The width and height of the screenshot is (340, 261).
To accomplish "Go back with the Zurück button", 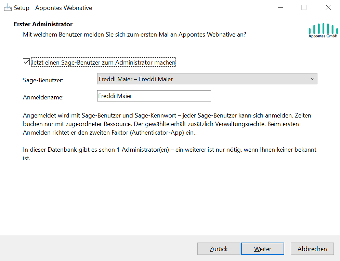I will 219,249.
